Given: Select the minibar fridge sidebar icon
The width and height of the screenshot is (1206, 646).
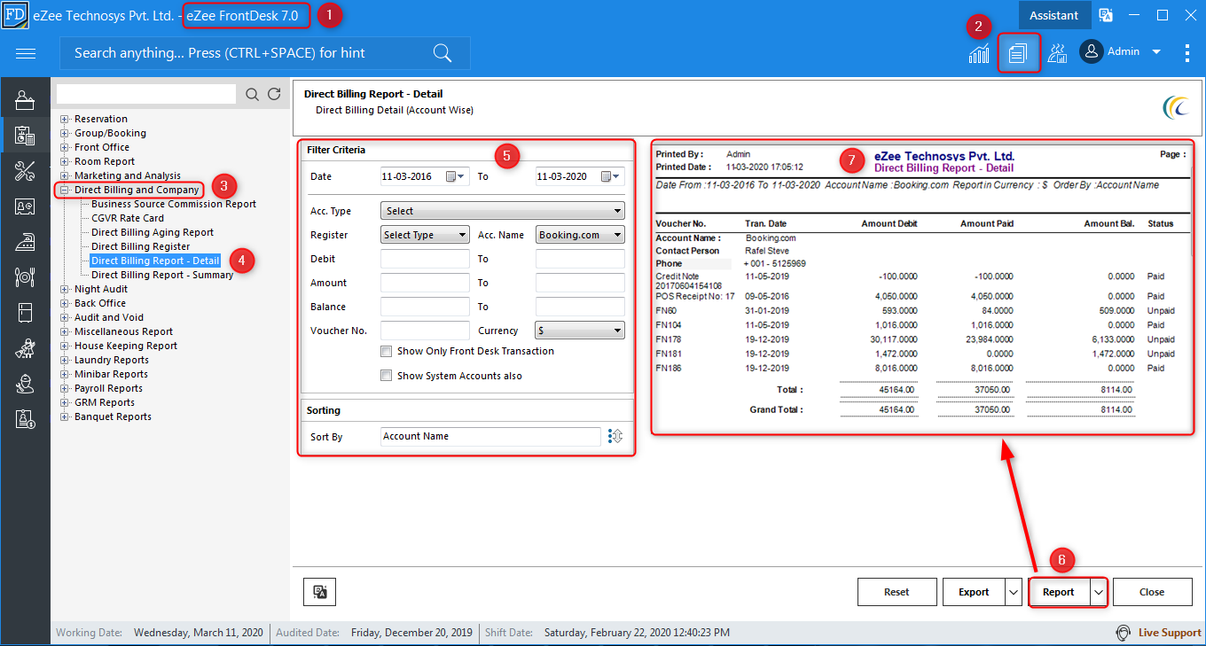Looking at the screenshot, I should tap(25, 313).
